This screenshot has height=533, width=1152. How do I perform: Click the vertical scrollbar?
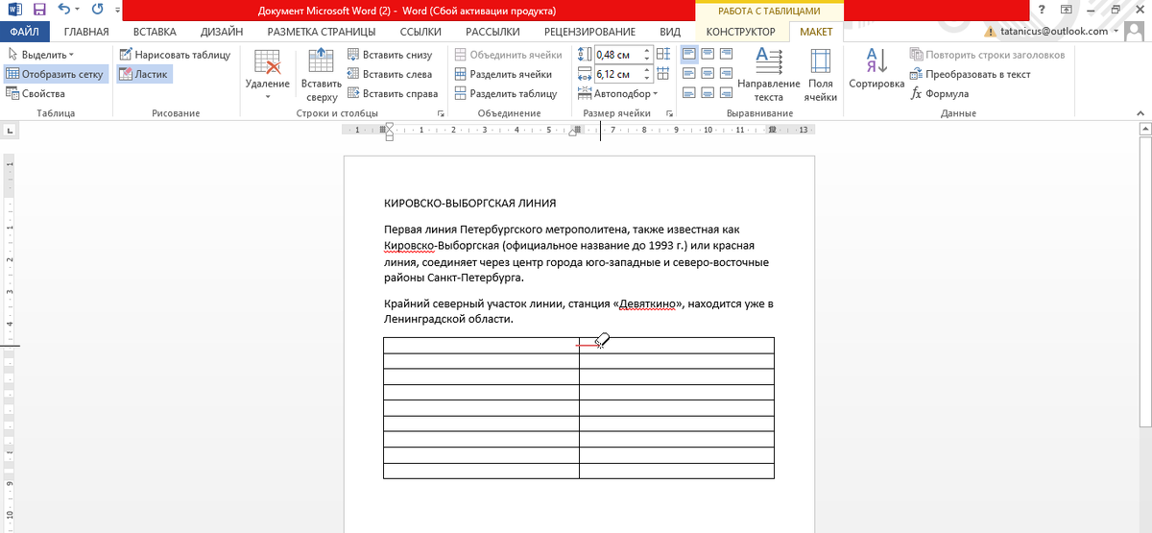(x=1146, y=281)
